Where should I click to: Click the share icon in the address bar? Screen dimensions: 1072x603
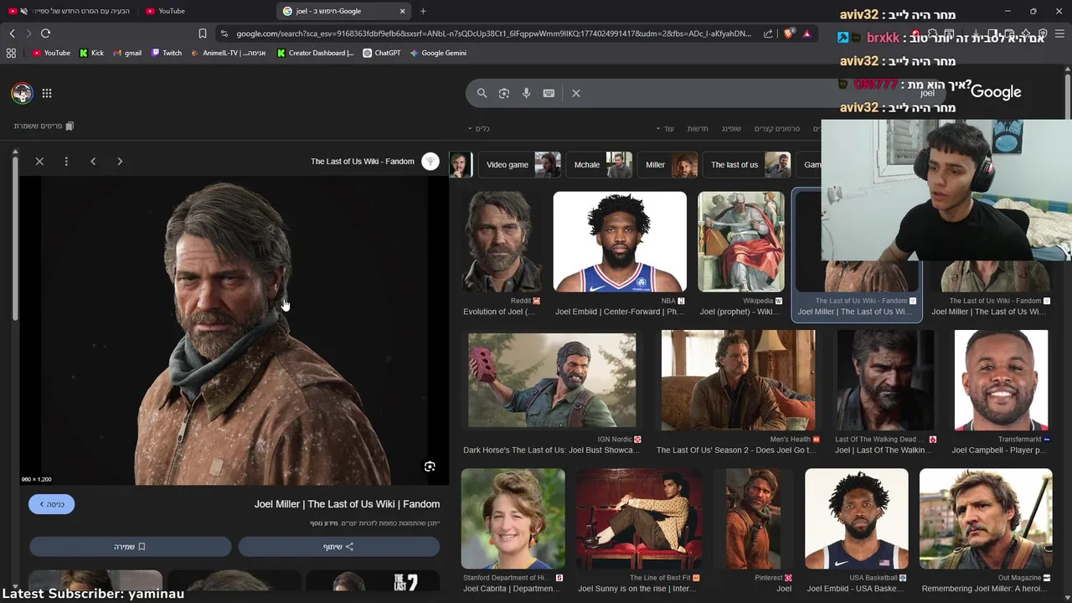point(769,33)
